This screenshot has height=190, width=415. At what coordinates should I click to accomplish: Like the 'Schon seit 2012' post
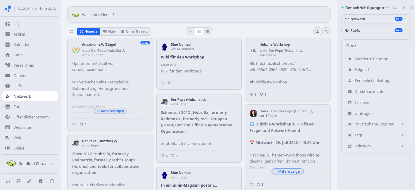[x=163, y=156]
